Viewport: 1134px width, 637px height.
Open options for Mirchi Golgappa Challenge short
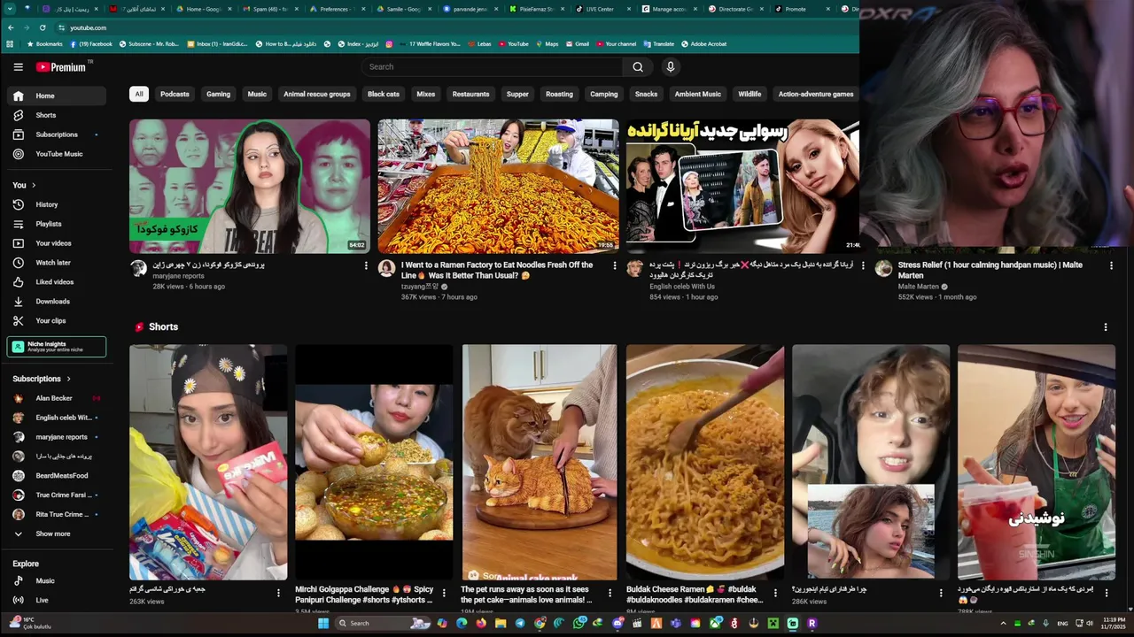click(x=444, y=593)
